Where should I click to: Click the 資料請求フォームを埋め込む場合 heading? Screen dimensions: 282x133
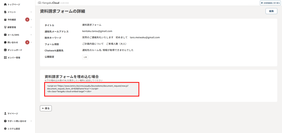72,77
